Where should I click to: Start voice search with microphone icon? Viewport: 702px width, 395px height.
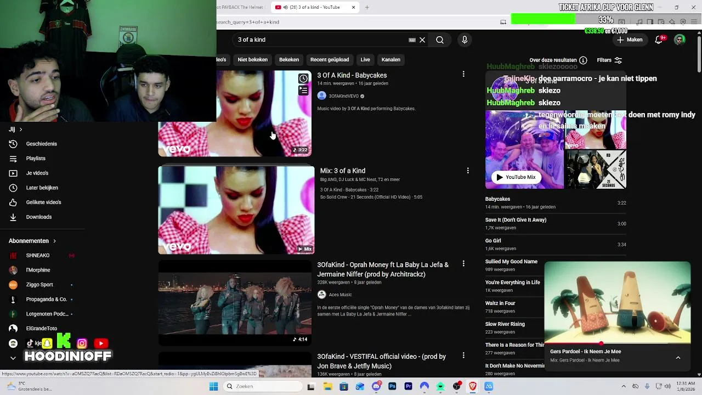[x=465, y=40]
